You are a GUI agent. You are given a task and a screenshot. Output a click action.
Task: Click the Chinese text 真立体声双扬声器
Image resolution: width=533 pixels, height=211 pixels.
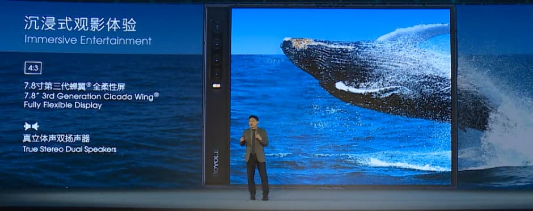click(57, 138)
